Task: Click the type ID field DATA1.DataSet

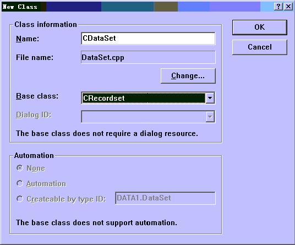Action: [165, 198]
